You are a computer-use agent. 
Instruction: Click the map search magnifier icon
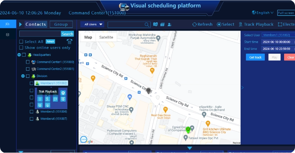pos(147,25)
